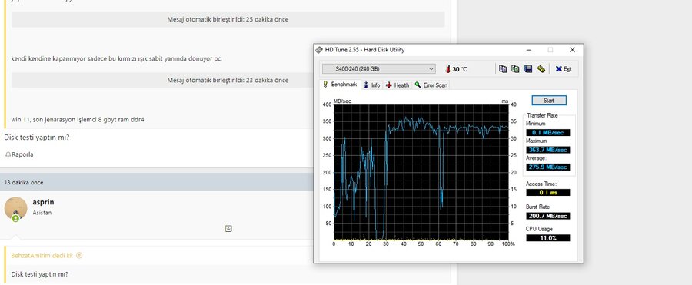Switch to the Info tab
The width and height of the screenshot is (692, 285).
372,85
